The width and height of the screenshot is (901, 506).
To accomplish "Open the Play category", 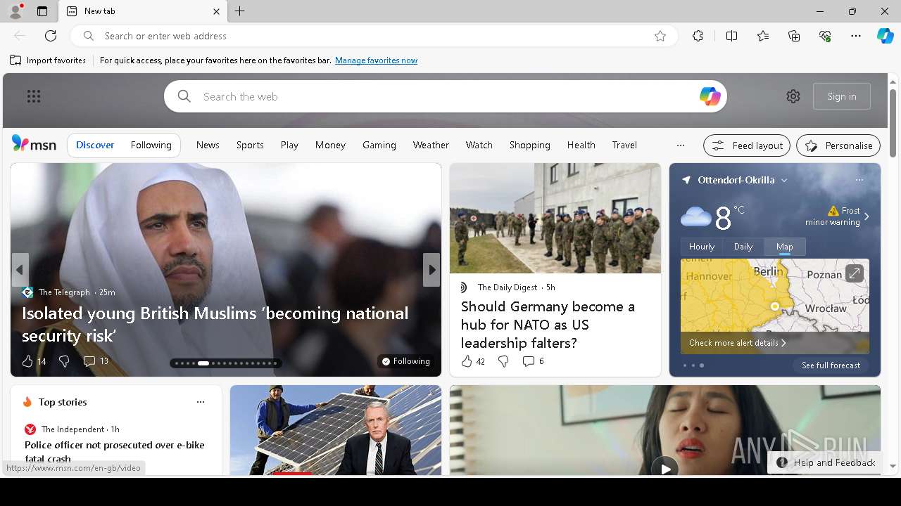I will 289,145.
